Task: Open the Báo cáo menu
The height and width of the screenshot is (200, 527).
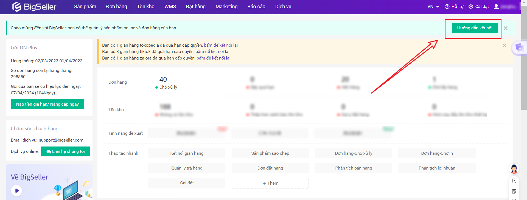Action: [x=256, y=7]
